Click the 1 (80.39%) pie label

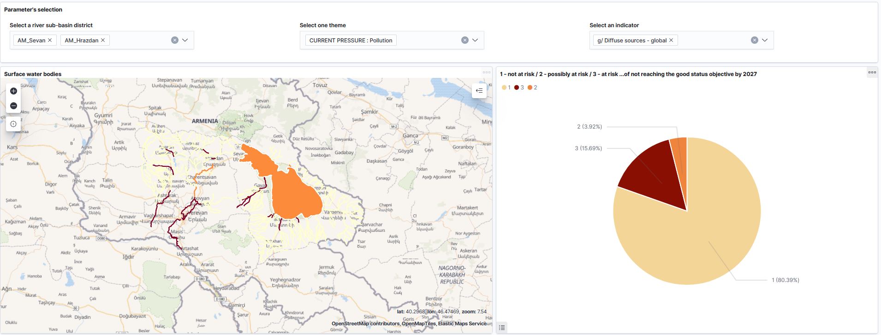tap(786, 280)
